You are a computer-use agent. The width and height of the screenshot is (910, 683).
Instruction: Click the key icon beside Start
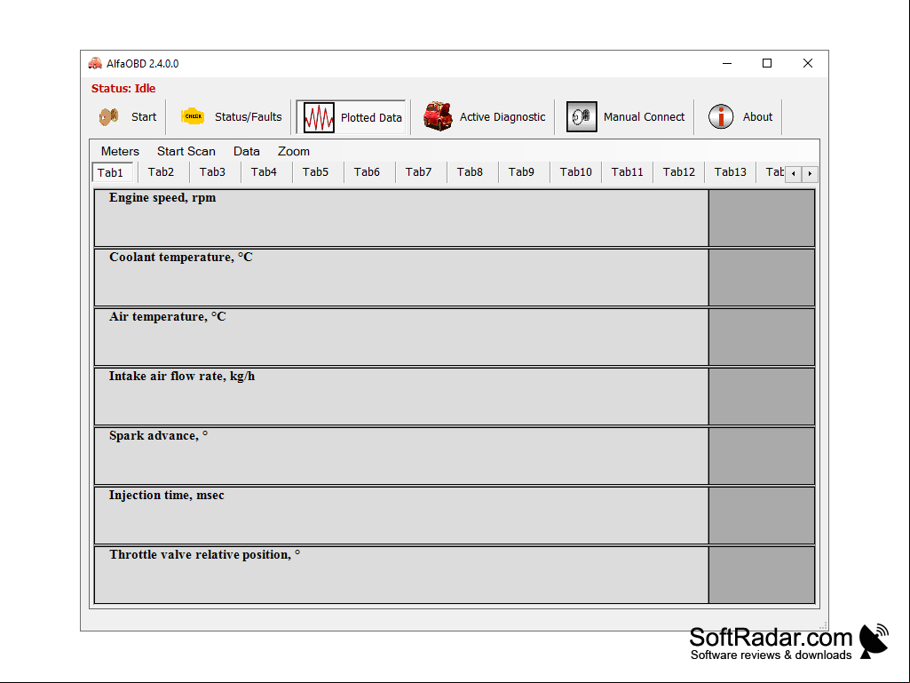point(108,116)
